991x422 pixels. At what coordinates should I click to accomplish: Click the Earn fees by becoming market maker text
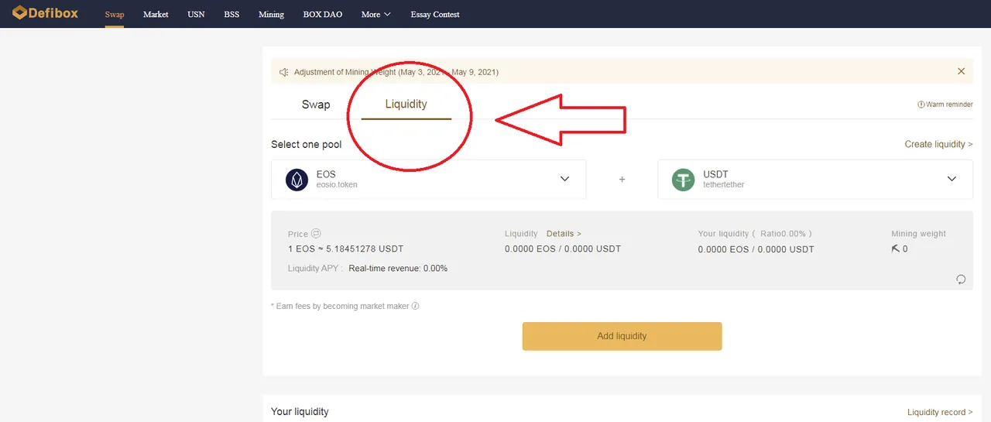340,306
